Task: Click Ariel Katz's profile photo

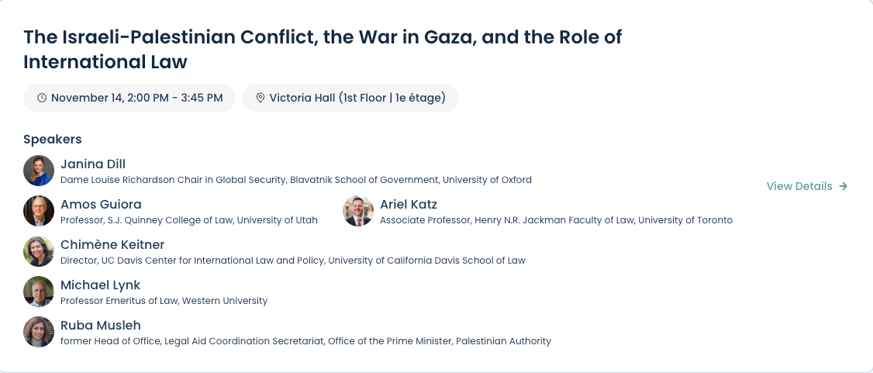Action: [358, 211]
